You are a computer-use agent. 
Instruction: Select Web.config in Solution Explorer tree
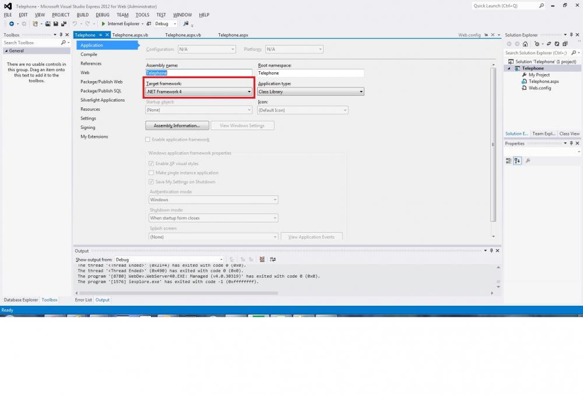[x=540, y=88]
